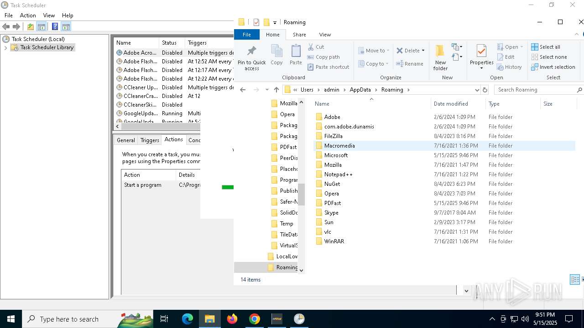This screenshot has width=584, height=328.
Task: Switch to Details view layout icon
Action: coord(575,279)
